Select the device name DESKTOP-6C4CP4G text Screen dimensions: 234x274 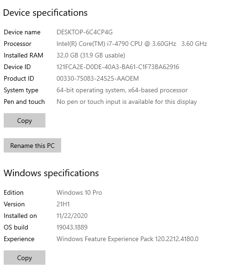pos(84,32)
